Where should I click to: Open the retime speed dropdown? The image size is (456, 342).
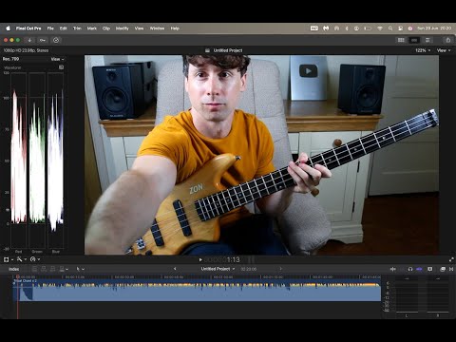point(34,259)
